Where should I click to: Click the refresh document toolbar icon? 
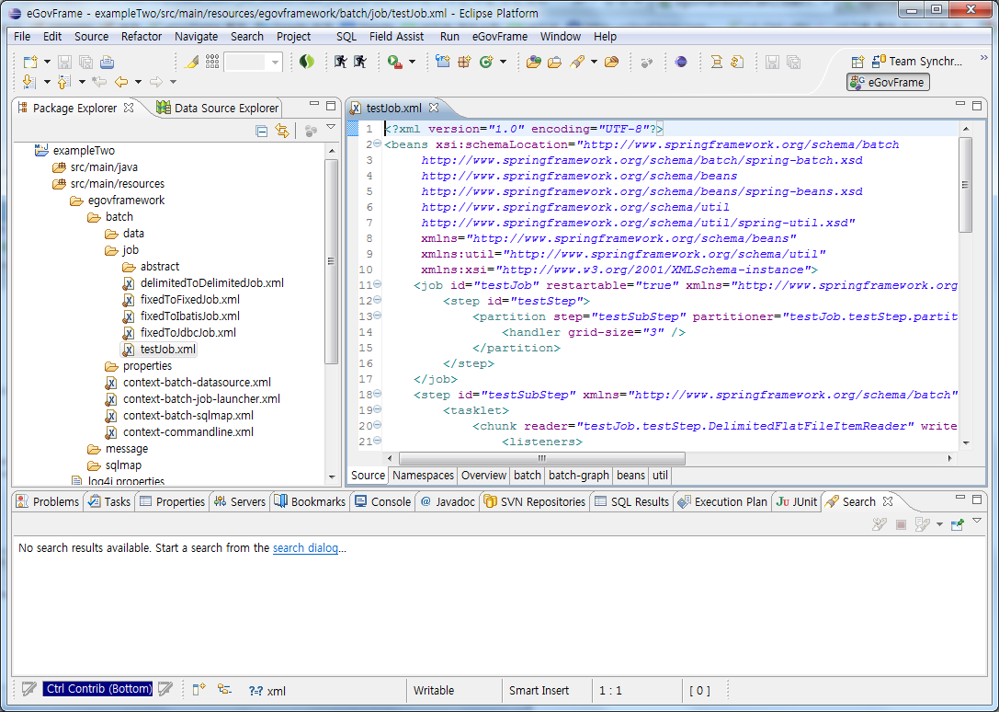pos(737,62)
